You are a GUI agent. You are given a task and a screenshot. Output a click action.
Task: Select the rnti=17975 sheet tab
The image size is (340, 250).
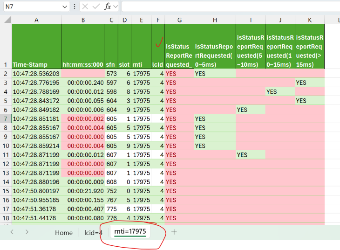tap(130, 231)
